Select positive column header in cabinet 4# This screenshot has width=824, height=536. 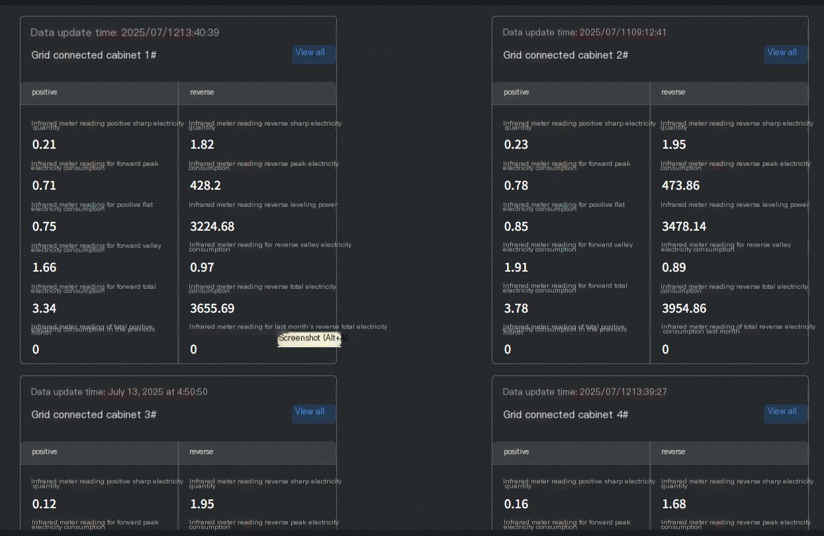[x=517, y=451]
